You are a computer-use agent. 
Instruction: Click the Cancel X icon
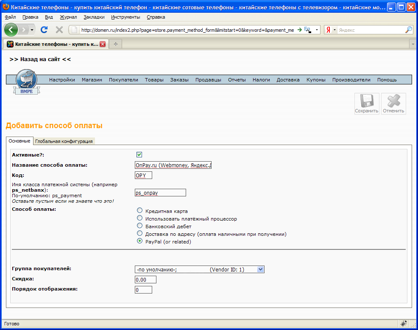coord(393,103)
